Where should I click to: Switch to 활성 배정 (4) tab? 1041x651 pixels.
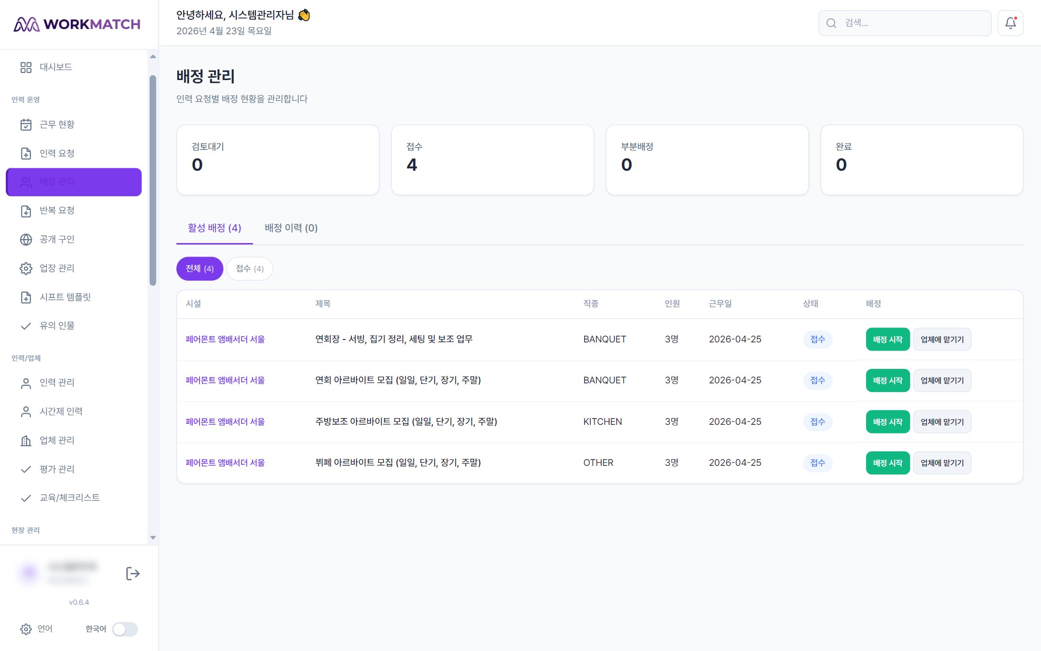(x=214, y=228)
